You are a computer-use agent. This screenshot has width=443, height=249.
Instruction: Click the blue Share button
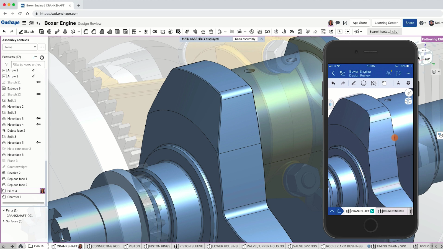click(409, 23)
